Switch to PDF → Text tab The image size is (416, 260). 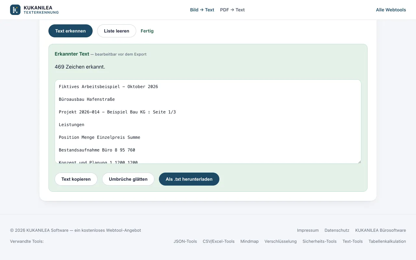point(232,10)
